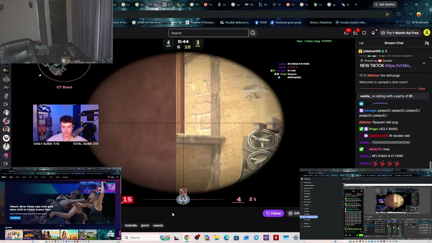Open File Explorer from the taskbar
432x243 pixels.
[216, 238]
